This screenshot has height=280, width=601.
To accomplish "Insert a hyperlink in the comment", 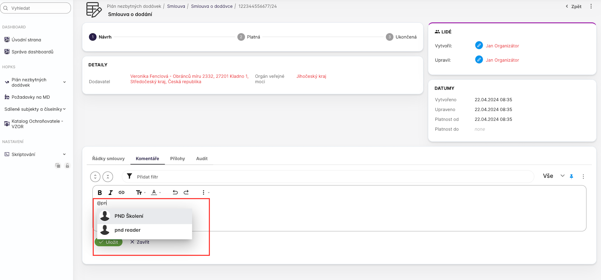I will coord(121,192).
